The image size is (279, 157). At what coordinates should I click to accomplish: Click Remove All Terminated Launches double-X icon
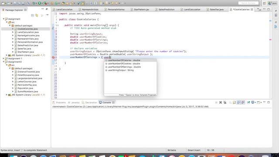click(x=225, y=102)
